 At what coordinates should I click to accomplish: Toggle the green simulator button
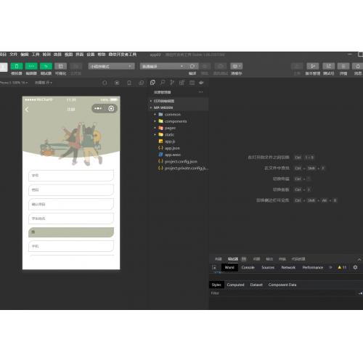point(17,66)
